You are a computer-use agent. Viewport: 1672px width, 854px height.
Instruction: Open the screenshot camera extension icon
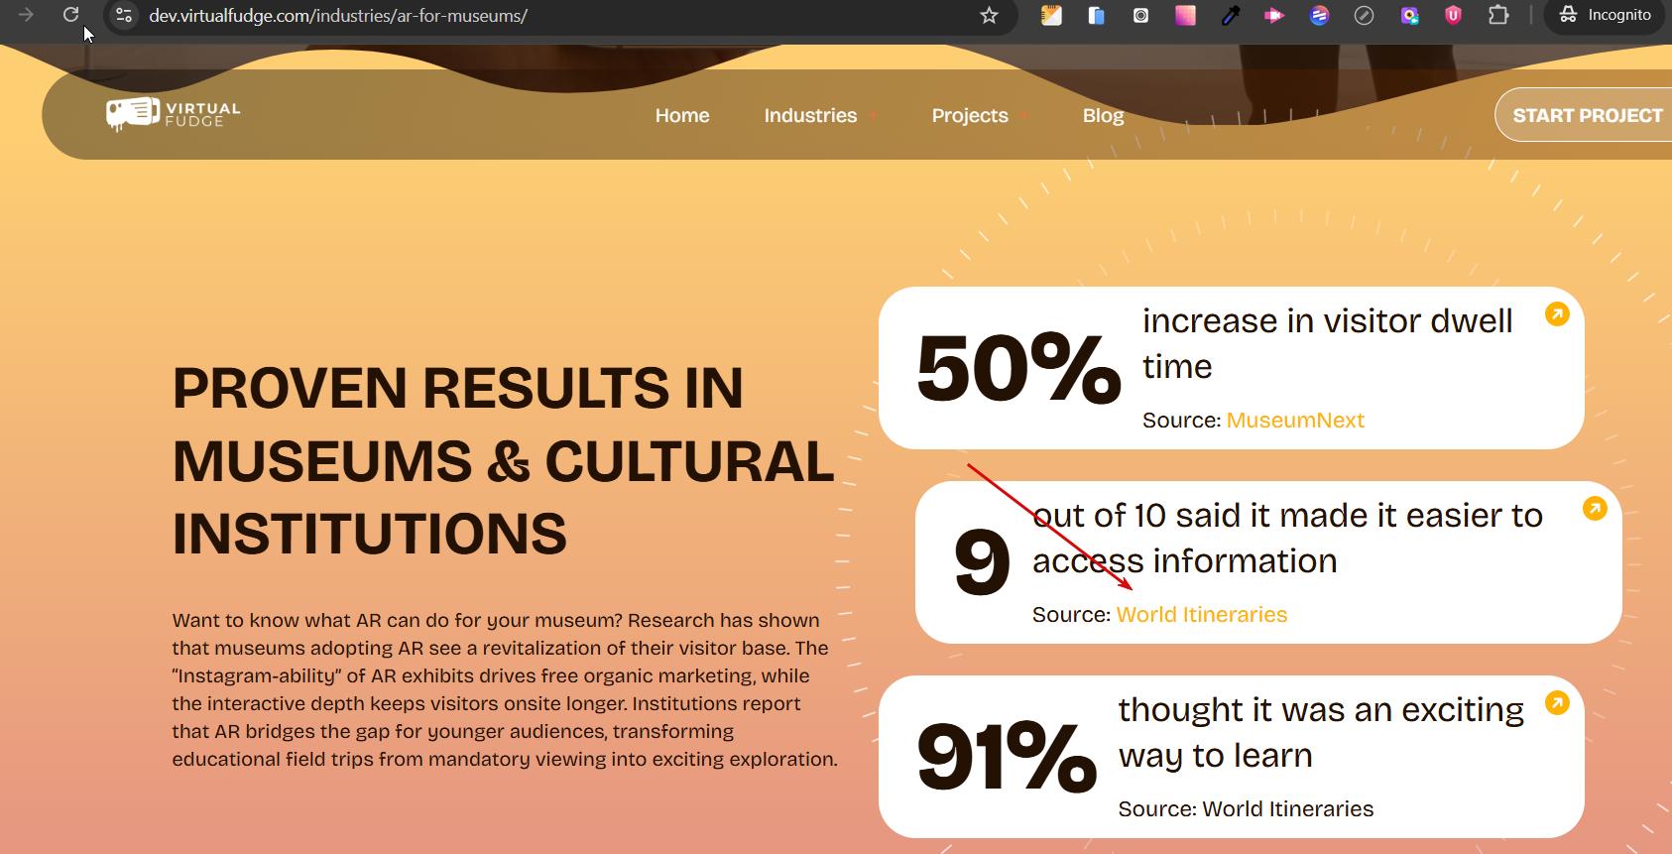(1140, 15)
